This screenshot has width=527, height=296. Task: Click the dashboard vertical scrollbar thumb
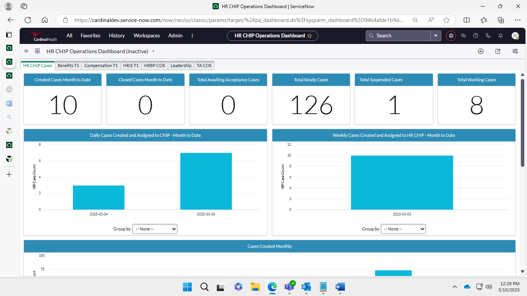(x=523, y=123)
